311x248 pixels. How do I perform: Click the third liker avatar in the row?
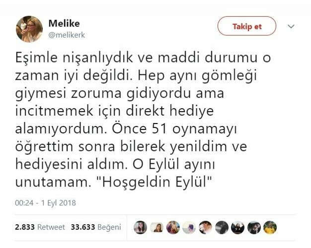(173, 227)
